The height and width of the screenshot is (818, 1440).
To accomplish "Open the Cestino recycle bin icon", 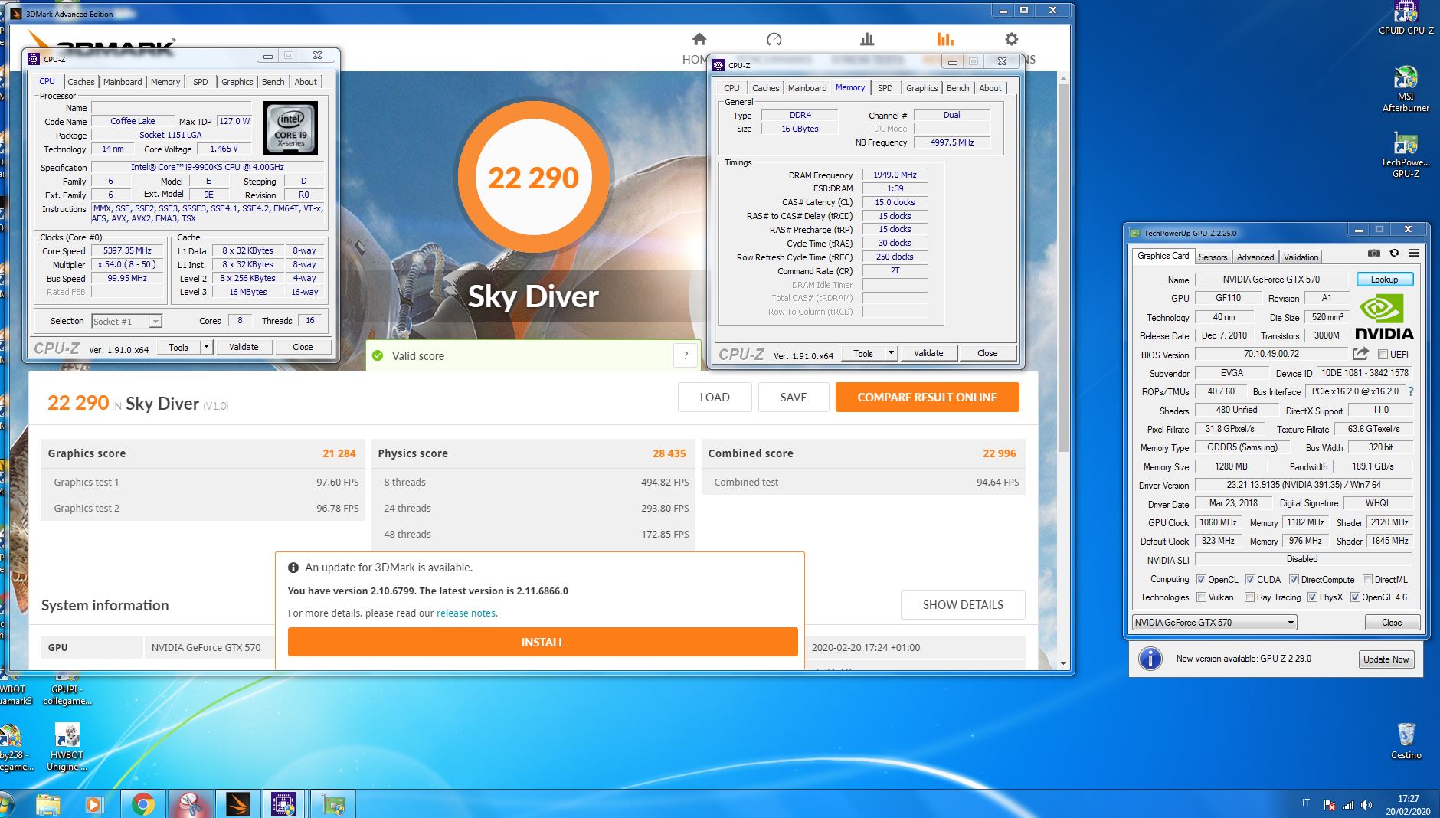I will [1406, 741].
